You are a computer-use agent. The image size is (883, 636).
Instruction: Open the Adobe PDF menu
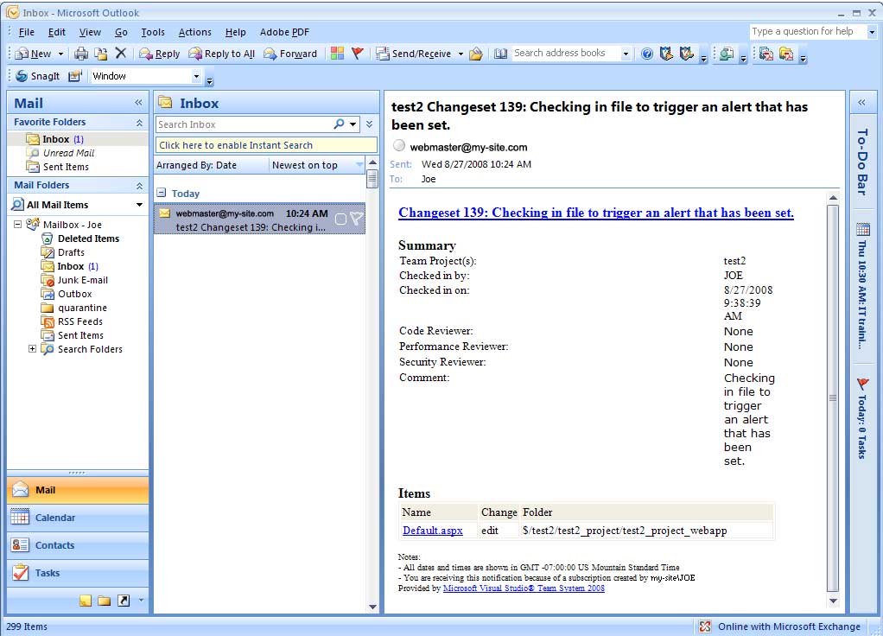(284, 32)
